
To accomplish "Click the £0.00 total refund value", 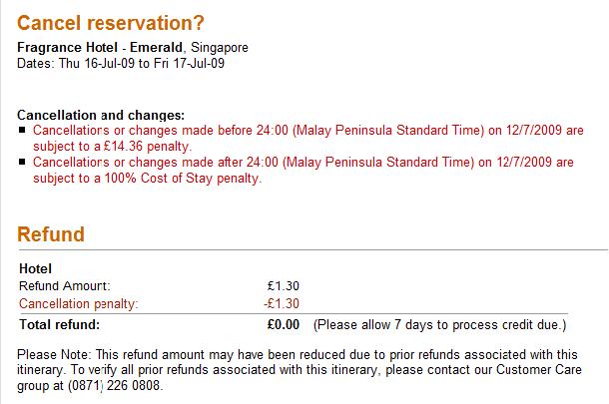I will point(284,324).
